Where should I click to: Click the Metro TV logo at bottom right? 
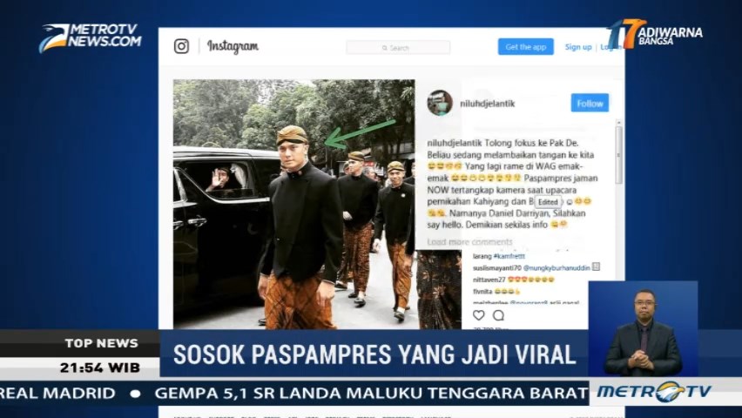tap(654, 392)
